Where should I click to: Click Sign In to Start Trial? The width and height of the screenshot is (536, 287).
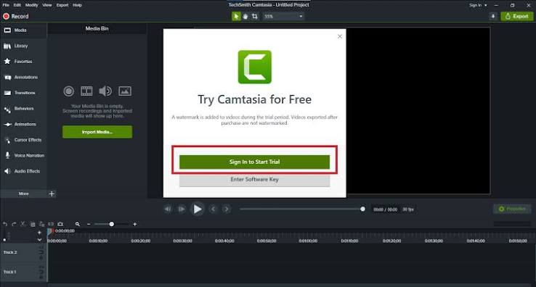tap(255, 162)
